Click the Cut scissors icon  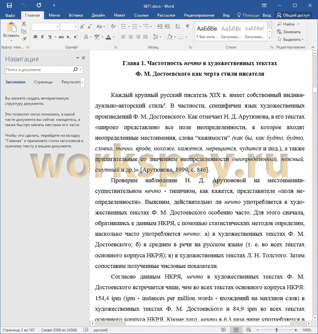(x=24, y=24)
